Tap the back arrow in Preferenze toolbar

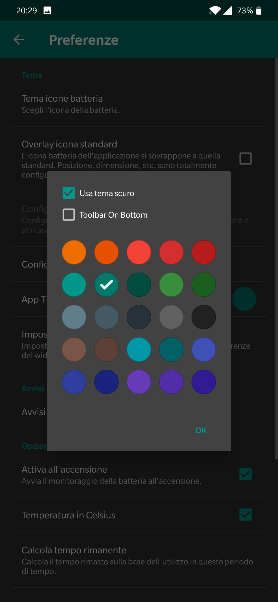(x=19, y=40)
